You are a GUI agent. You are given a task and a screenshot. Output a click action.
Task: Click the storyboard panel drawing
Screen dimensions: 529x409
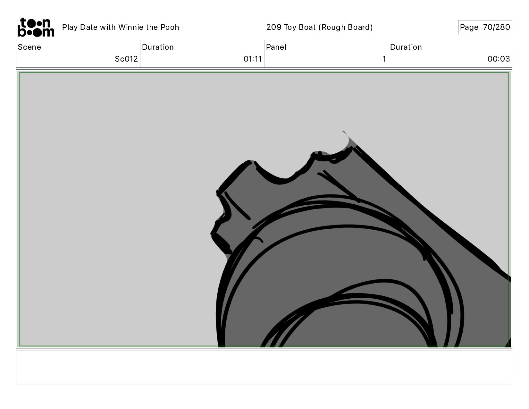264,209
